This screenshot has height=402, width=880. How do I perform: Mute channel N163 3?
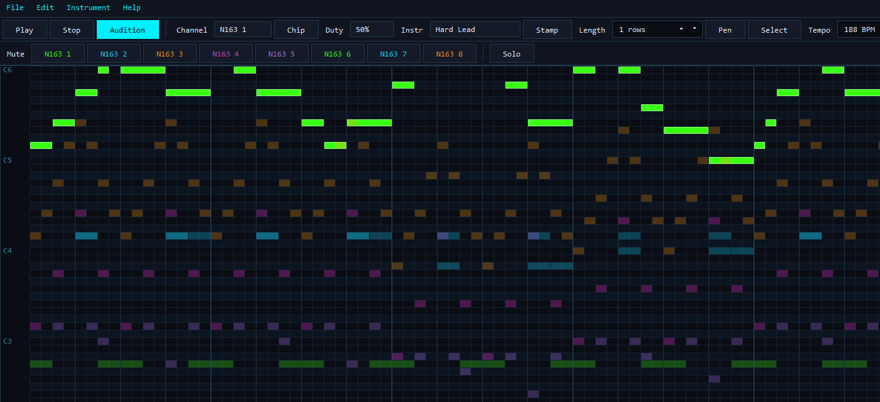170,53
